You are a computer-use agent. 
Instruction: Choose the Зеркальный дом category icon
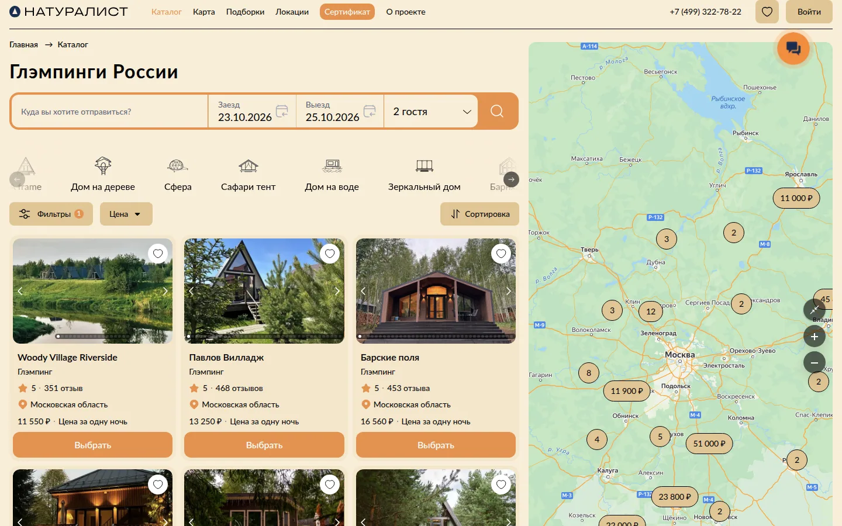click(x=425, y=166)
